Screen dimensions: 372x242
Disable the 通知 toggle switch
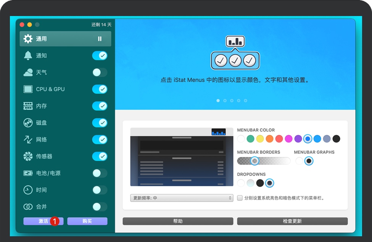pos(100,55)
